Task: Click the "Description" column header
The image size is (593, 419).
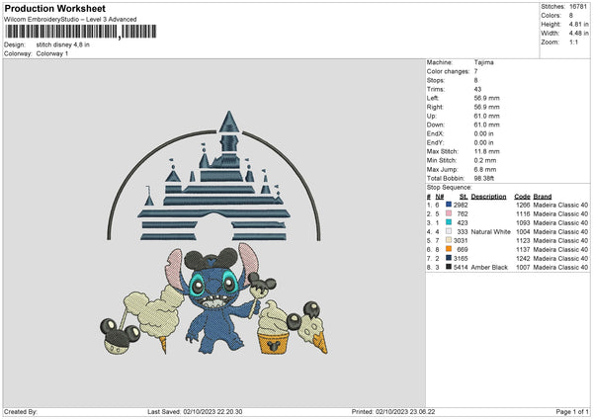Action: pyautogui.click(x=488, y=197)
